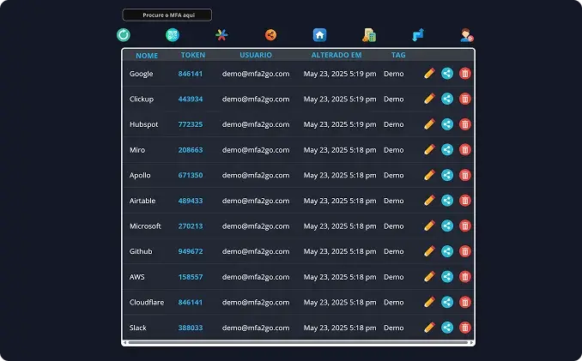582x361 pixels.
Task: Share the Airtable token
Action: pos(447,200)
